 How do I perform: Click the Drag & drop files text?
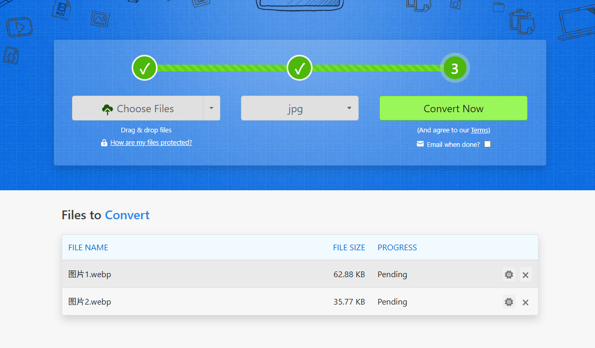click(146, 130)
